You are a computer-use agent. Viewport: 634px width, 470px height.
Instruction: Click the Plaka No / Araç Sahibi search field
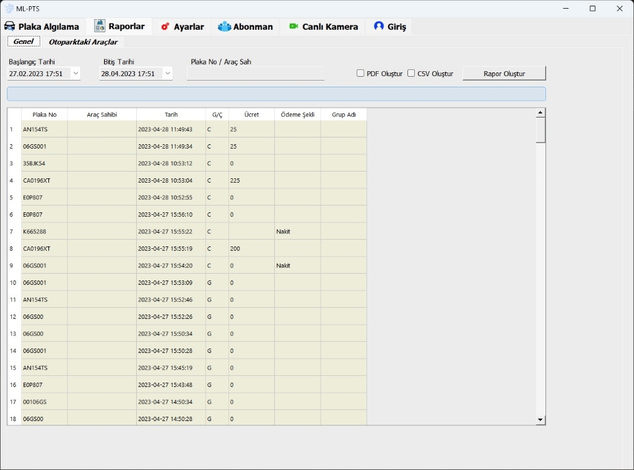click(256, 74)
